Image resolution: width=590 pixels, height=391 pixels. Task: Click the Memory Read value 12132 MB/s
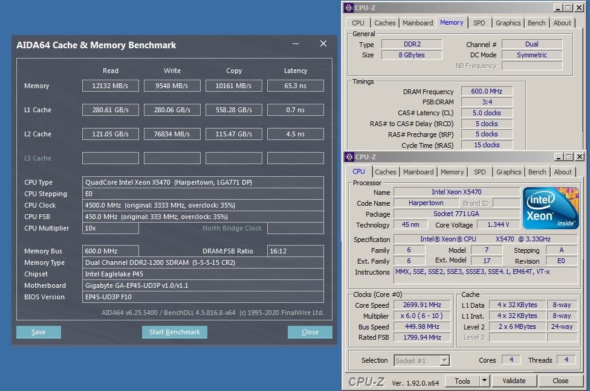pos(110,86)
